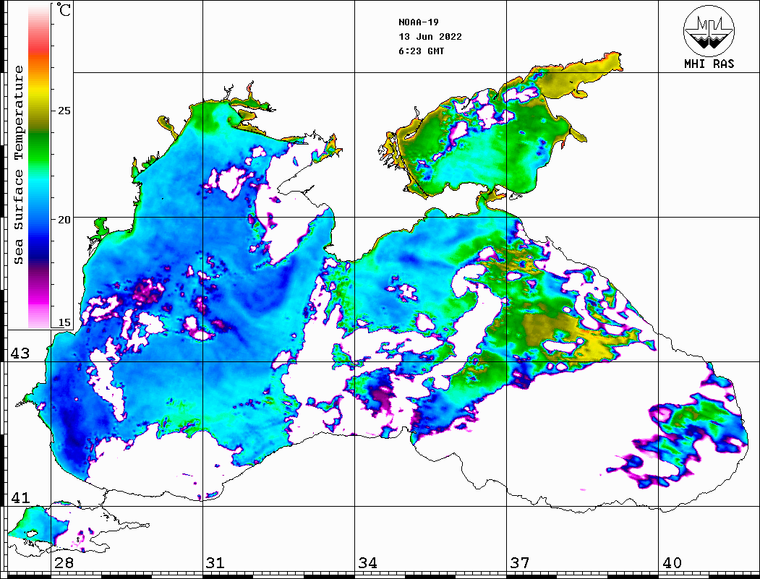The height and width of the screenshot is (579, 760).
Task: Click the MHI RAS logo emblem
Action: [x=709, y=30]
